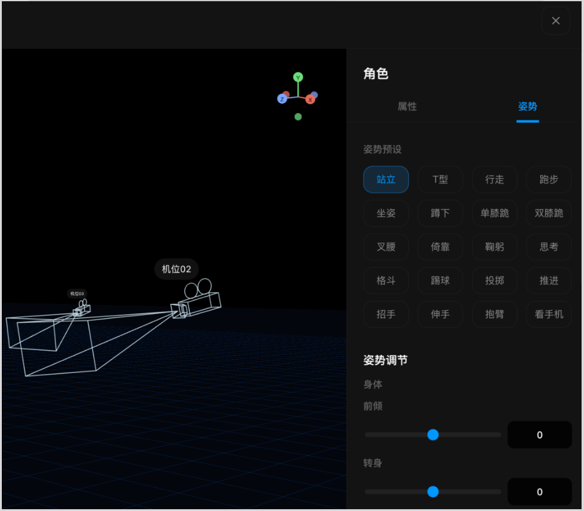Screen dimensions: 584x511
Task: Switch to the 姿势 tab
Action: tap(527, 106)
